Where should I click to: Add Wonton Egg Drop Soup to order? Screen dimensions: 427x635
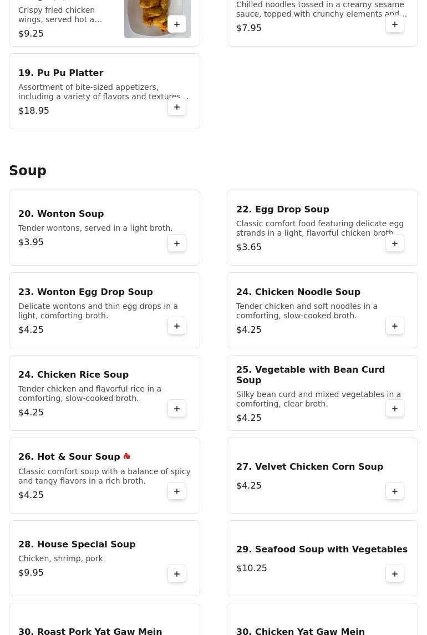177,326
